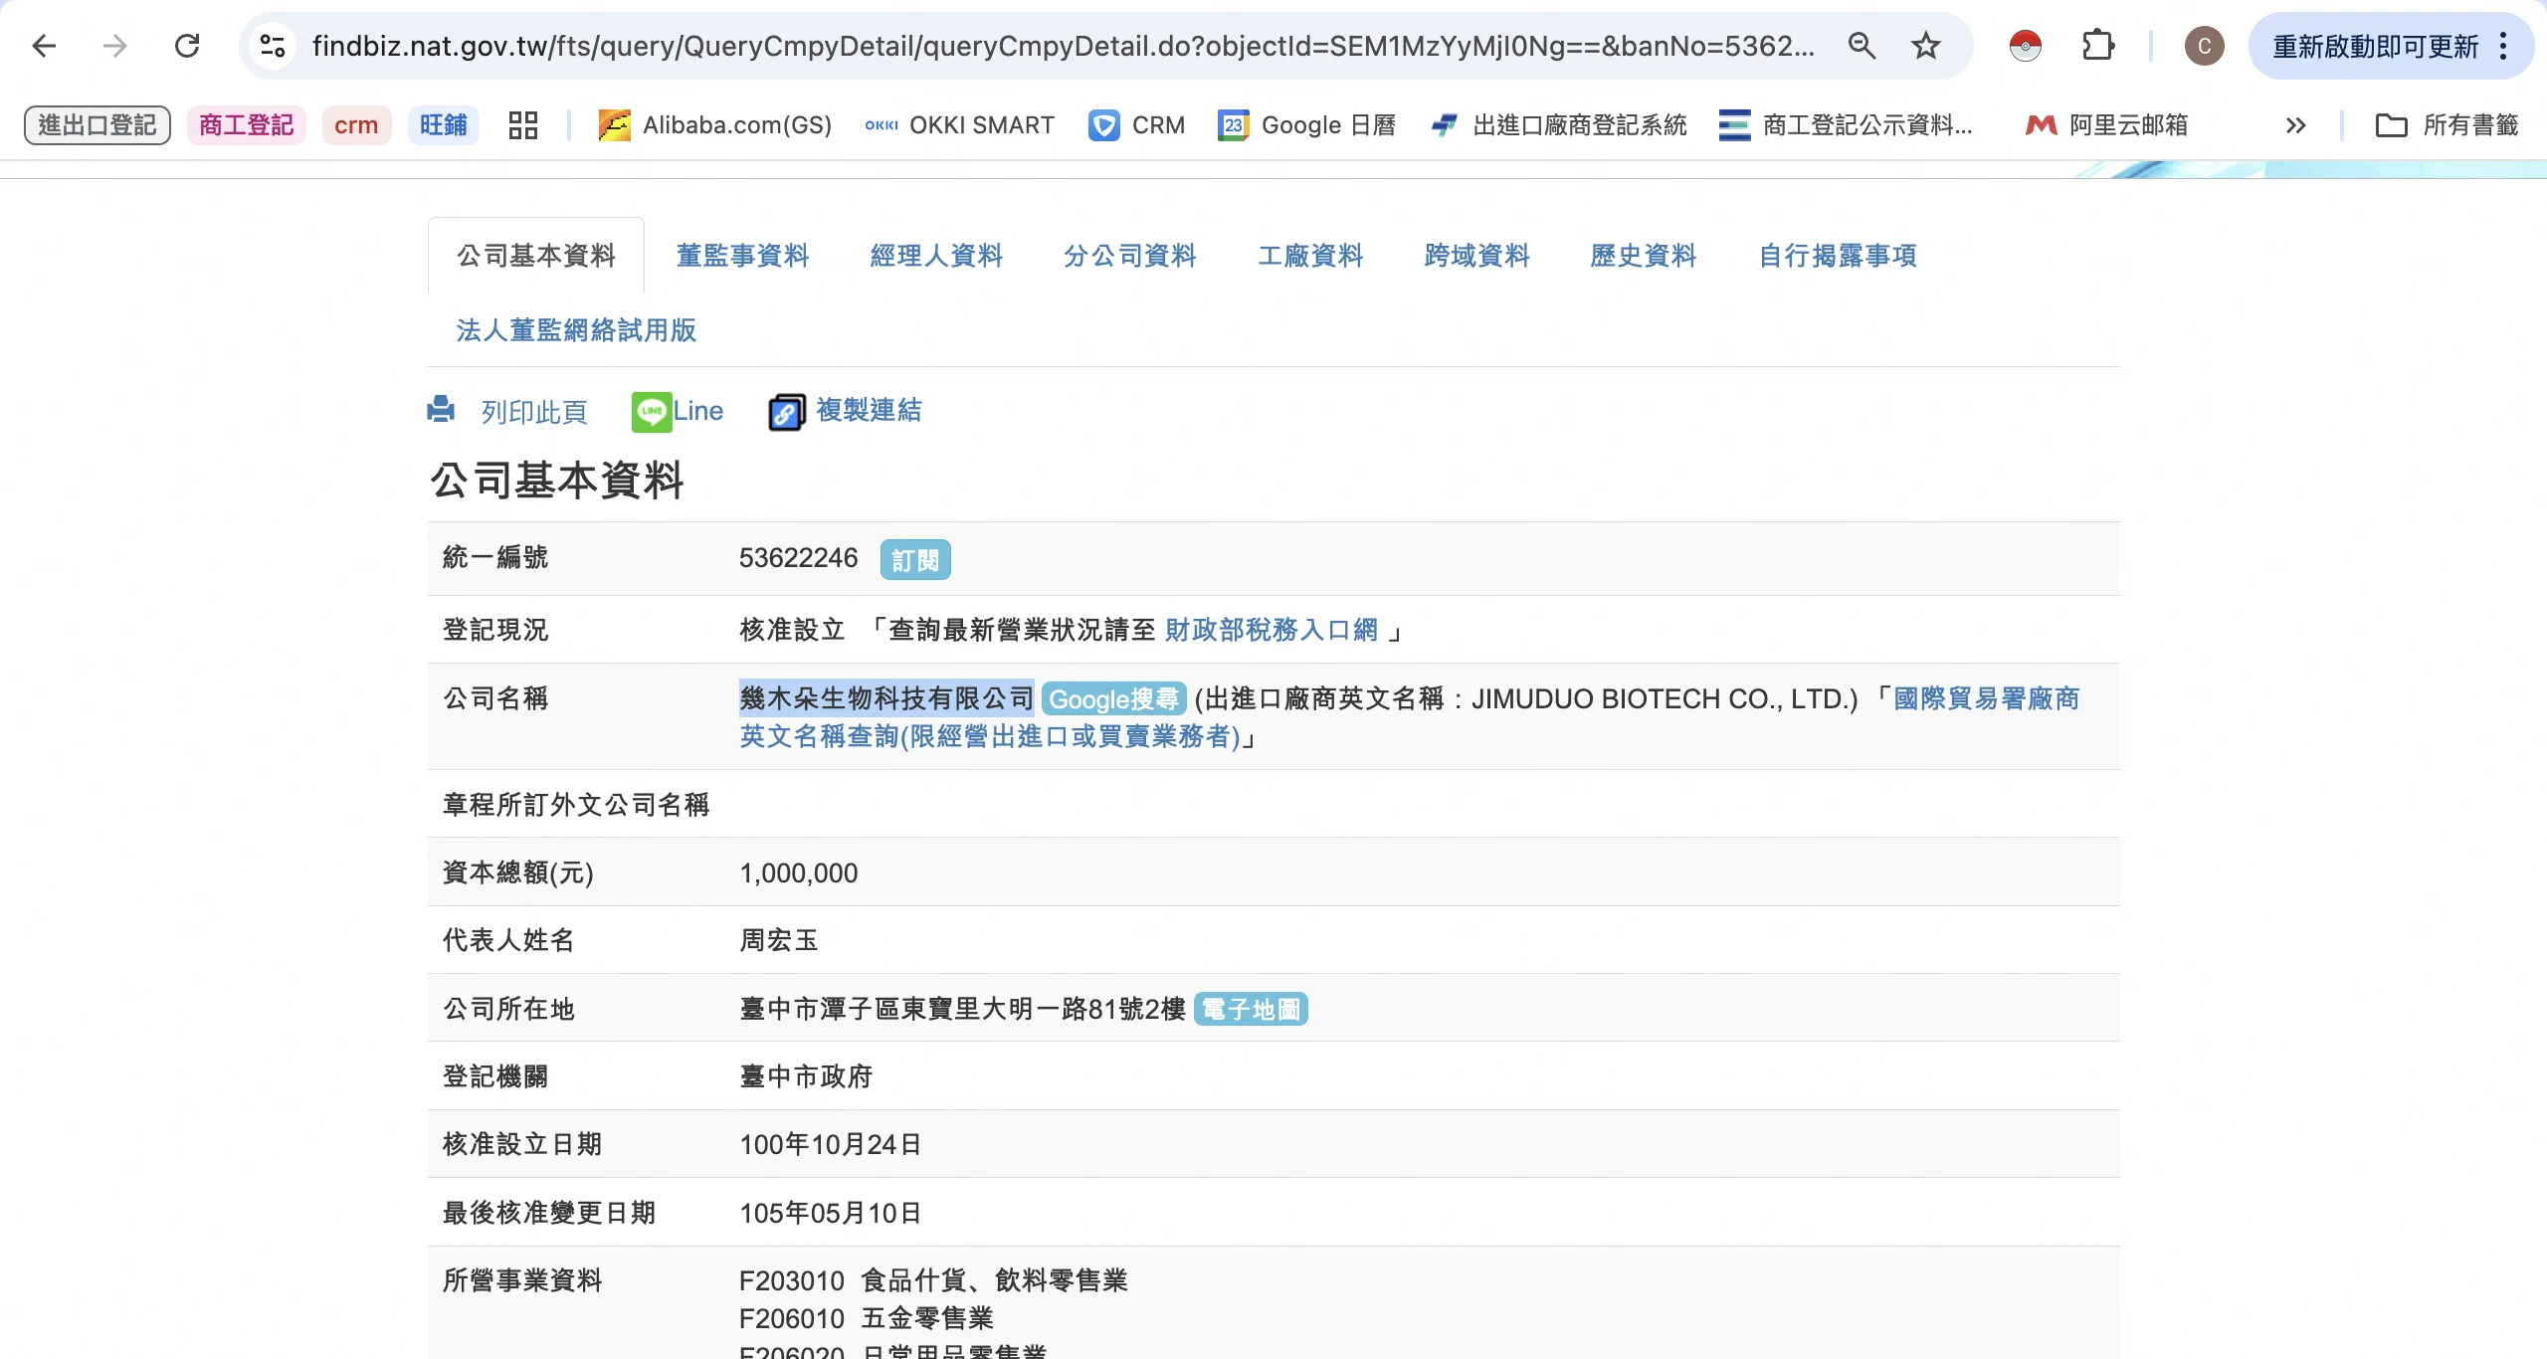The image size is (2547, 1359).
Task: Click the zoom magnifier icon in the address bar
Action: (x=1861, y=46)
